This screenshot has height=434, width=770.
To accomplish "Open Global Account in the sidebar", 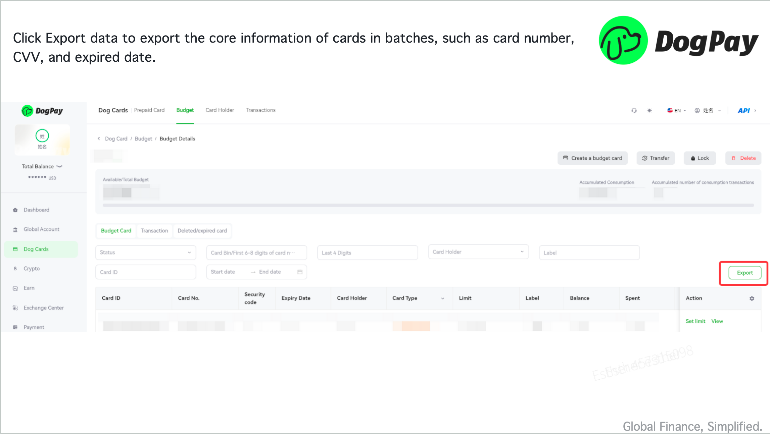I will tap(41, 229).
